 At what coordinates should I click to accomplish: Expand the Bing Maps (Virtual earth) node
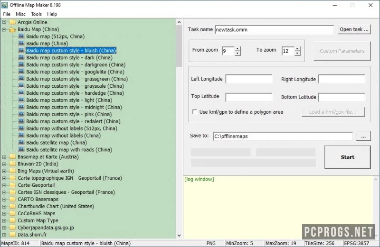click(4, 171)
